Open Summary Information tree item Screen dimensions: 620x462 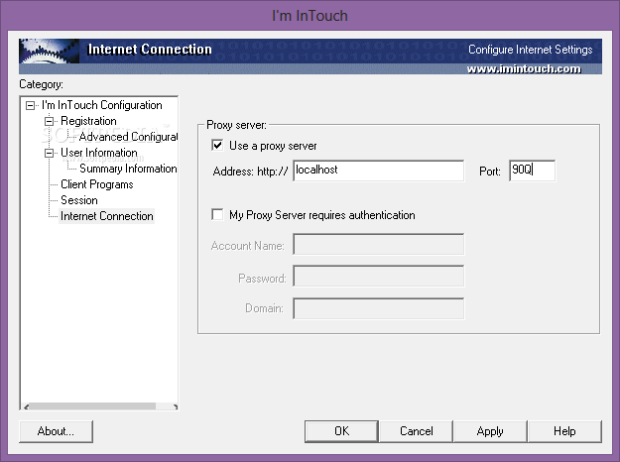(x=128, y=169)
